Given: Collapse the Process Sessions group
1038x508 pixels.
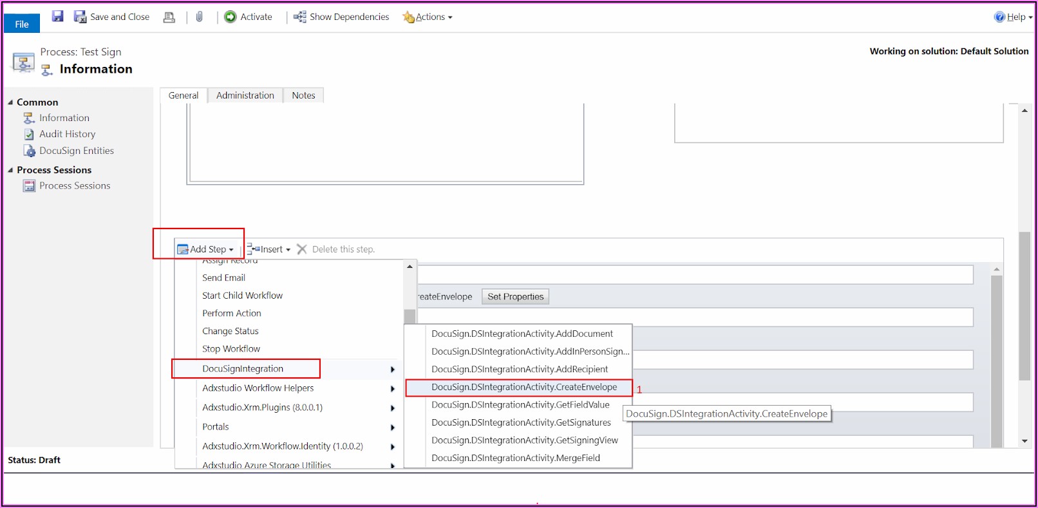Looking at the screenshot, I should pos(10,170).
